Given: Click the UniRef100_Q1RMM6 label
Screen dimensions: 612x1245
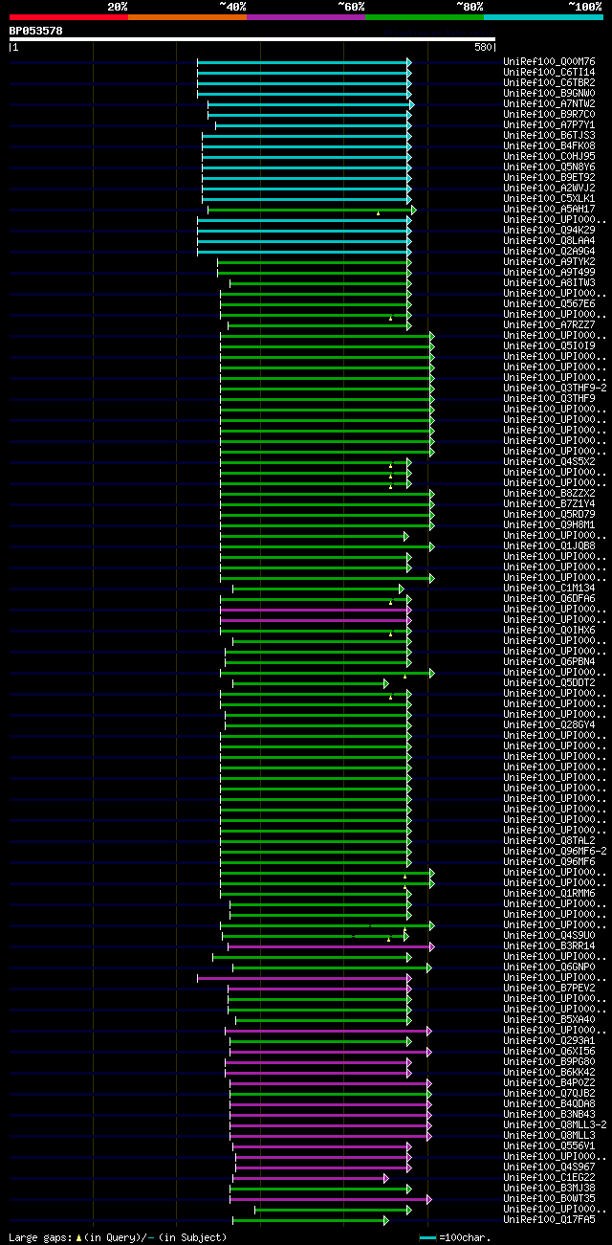Looking at the screenshot, I should pos(549,894).
